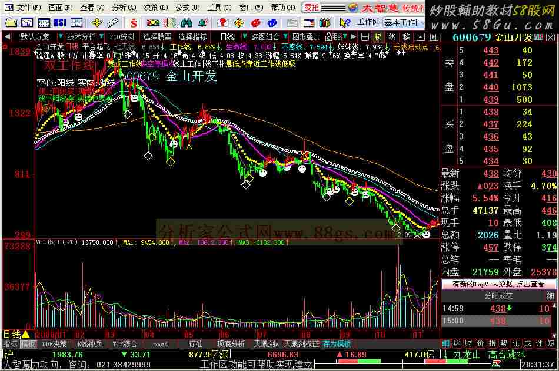The width and height of the screenshot is (559, 371).
Task: Click the help pointer question icon
Action: 344,23
